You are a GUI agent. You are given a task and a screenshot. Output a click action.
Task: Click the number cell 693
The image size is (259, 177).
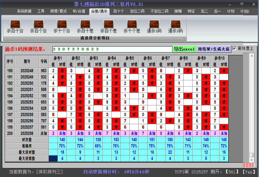click(44, 102)
